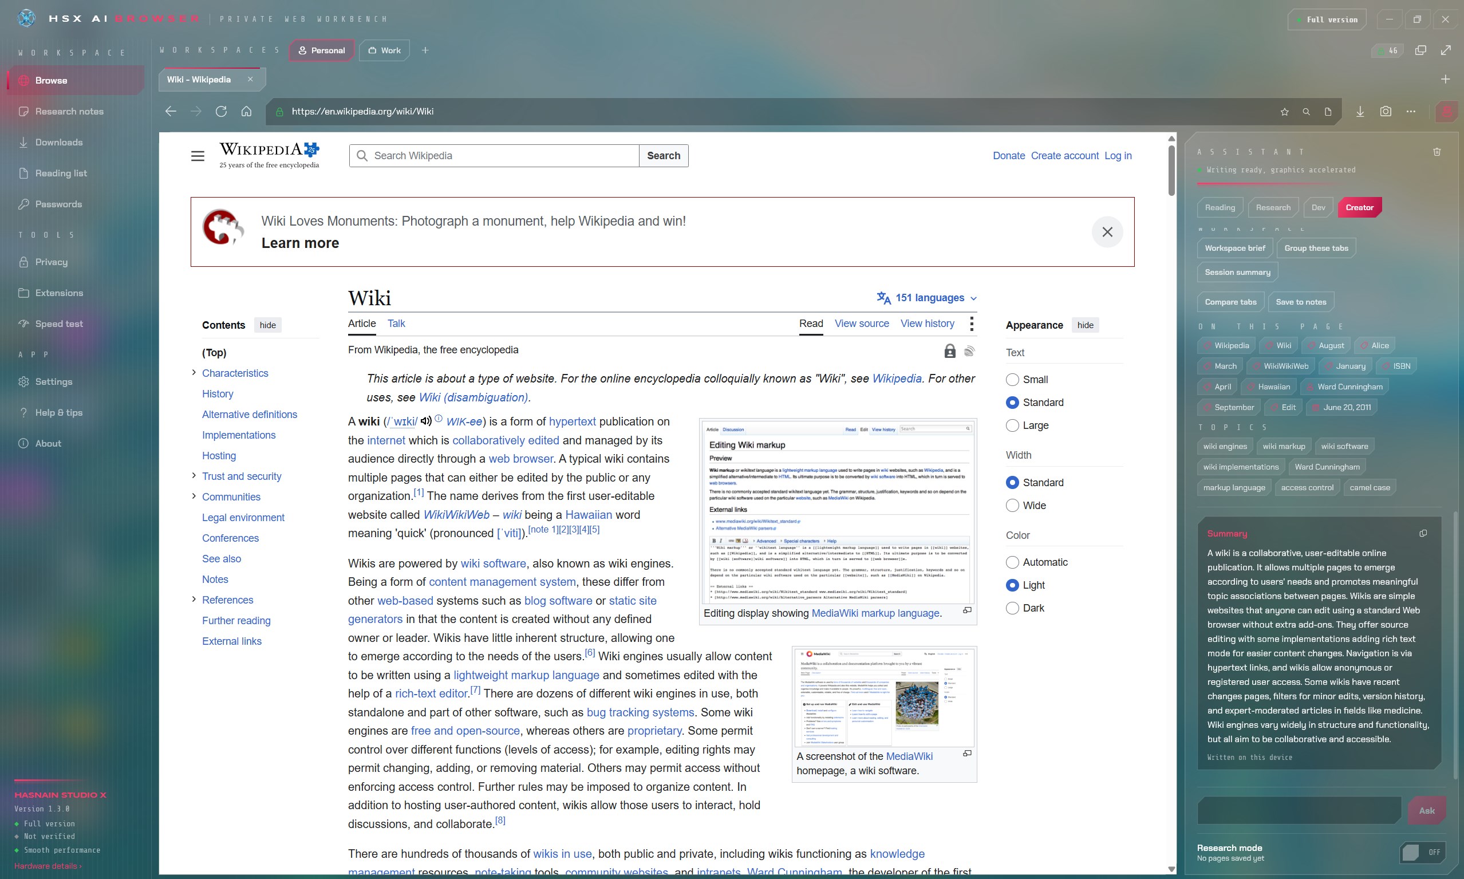This screenshot has width=1464, height=879.
Task: Open new tab plus at right
Action: tap(1445, 80)
